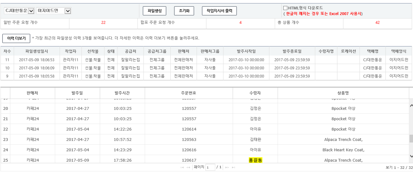Jump to last page in pager
413x172 pixels.
click(233, 167)
